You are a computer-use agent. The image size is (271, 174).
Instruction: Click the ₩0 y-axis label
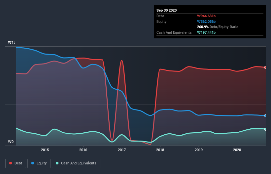[11, 142]
